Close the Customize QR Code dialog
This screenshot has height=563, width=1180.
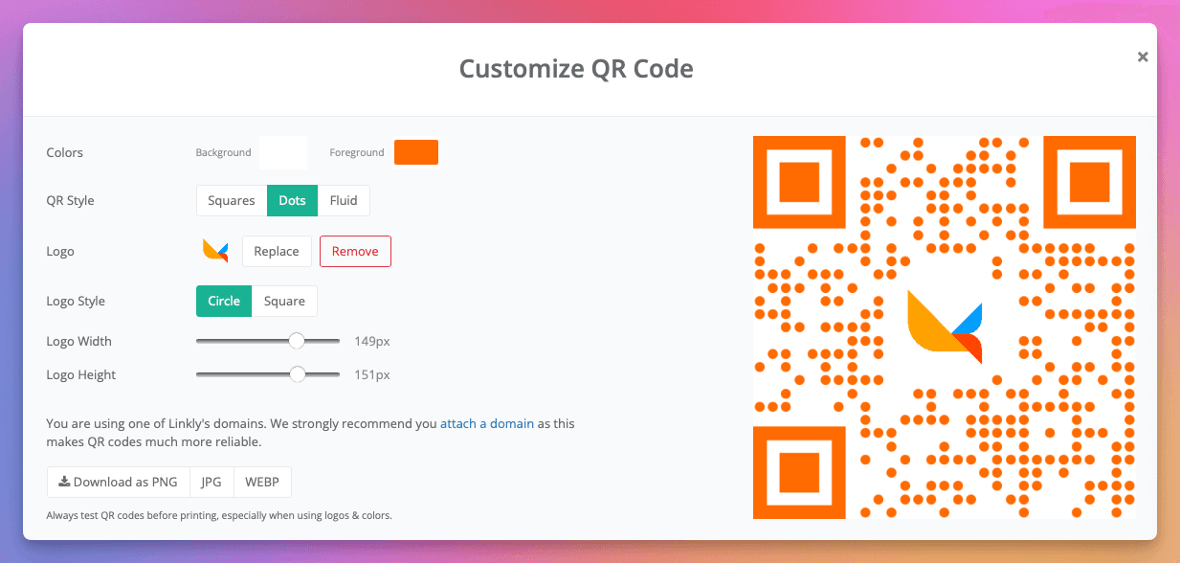point(1143,56)
